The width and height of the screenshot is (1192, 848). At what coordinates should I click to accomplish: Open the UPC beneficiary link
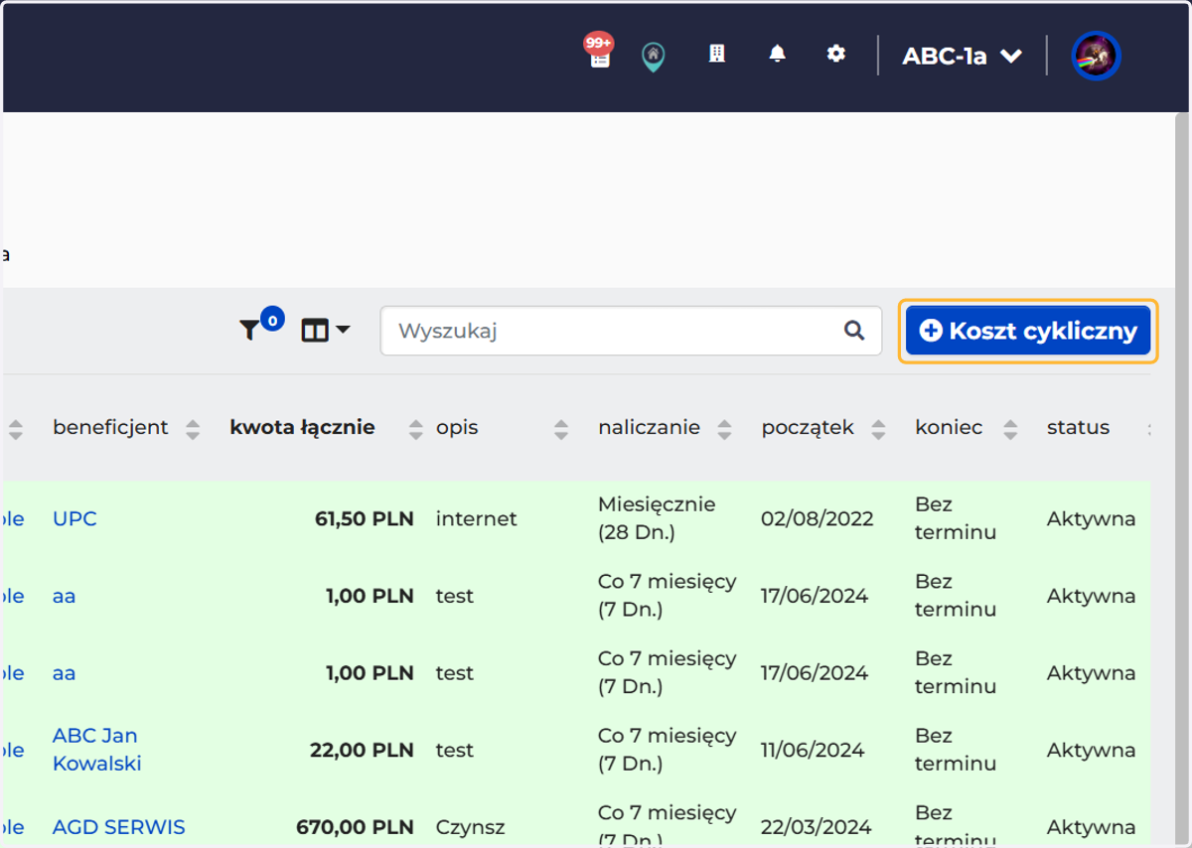(x=74, y=518)
